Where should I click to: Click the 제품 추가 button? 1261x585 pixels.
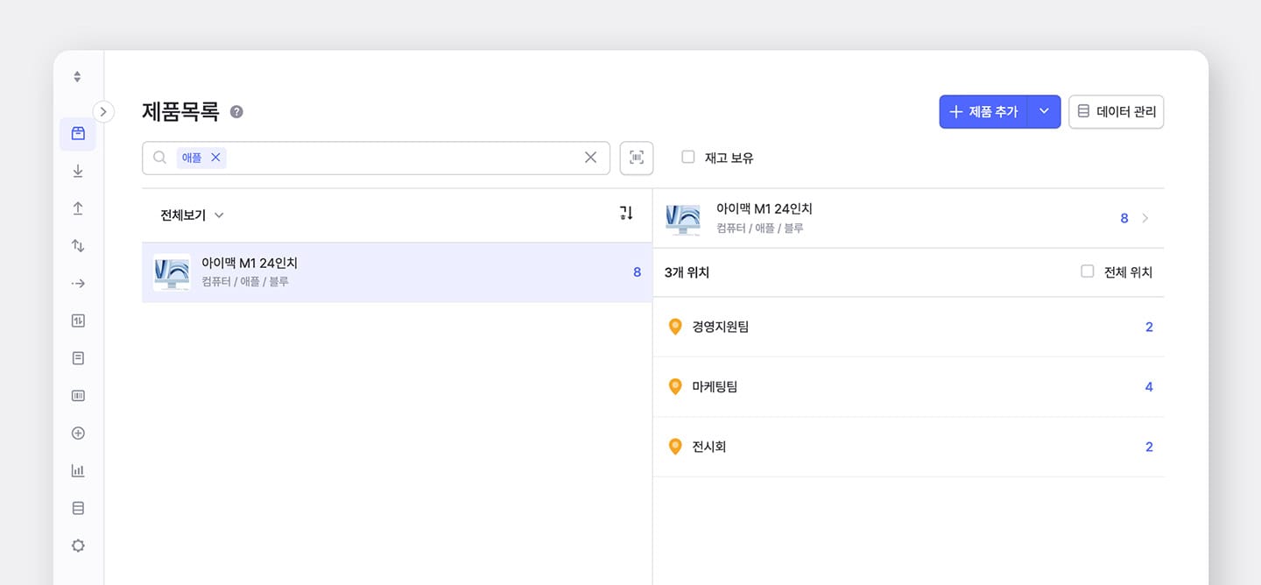(x=984, y=111)
